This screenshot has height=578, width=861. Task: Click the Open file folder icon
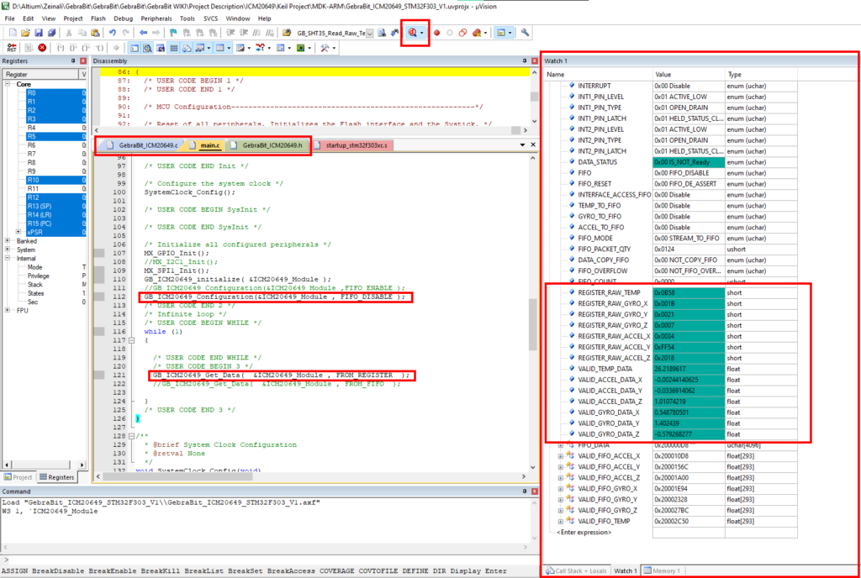point(25,33)
